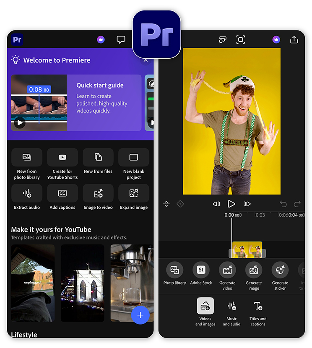Open premium crown icon in left screen

101,40
